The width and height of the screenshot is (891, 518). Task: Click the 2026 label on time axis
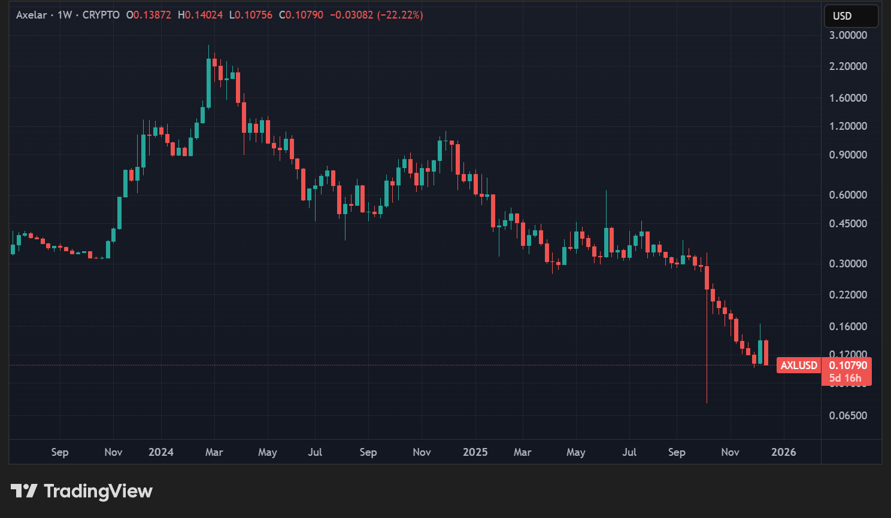783,452
